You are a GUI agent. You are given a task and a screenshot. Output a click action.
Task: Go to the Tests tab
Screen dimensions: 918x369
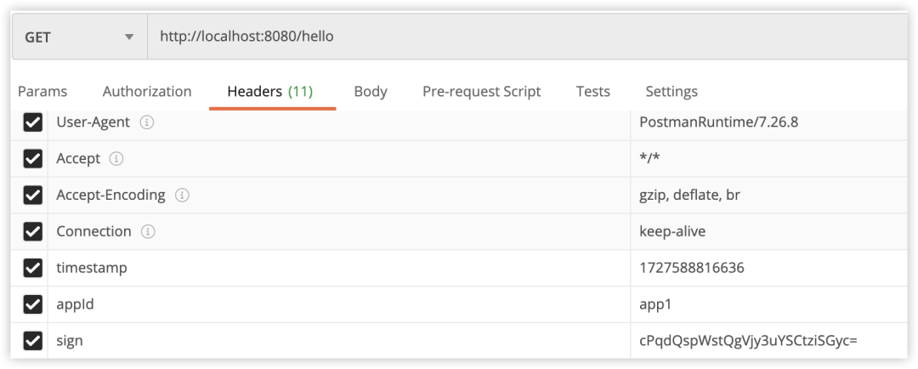[593, 91]
